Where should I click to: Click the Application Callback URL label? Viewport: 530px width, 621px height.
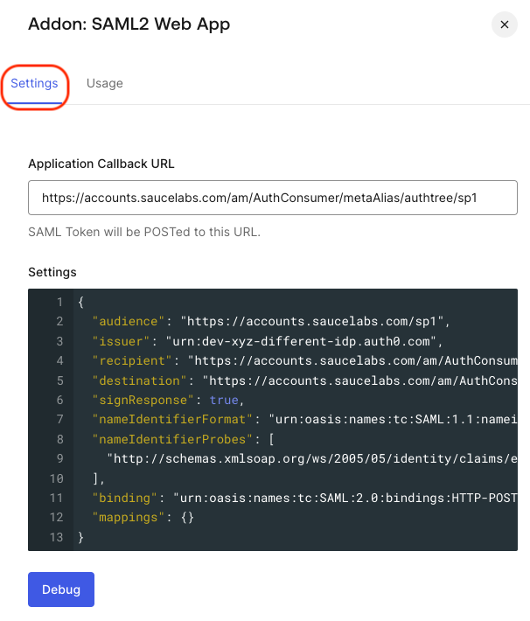pyautogui.click(x=101, y=164)
